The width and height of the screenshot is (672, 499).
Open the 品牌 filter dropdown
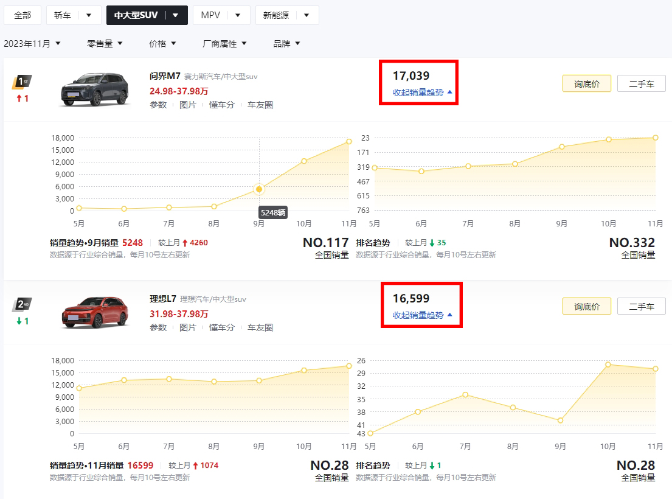(x=286, y=44)
